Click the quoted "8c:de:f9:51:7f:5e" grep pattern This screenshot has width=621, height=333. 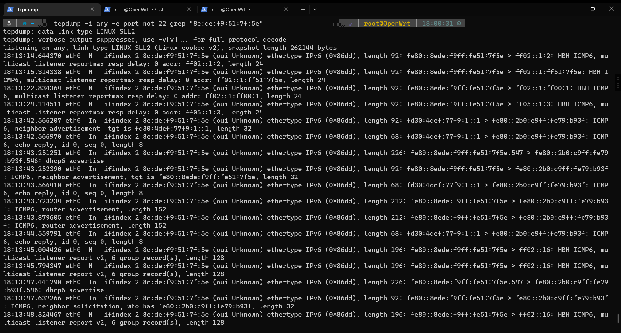pyautogui.click(x=226, y=23)
